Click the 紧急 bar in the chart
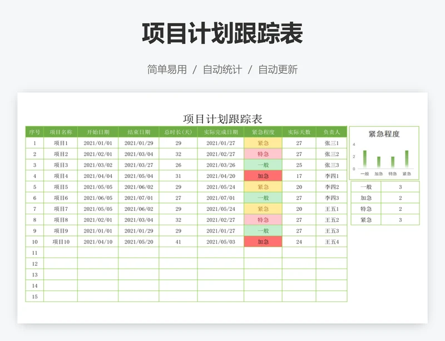This screenshot has height=341, width=445. (x=407, y=159)
